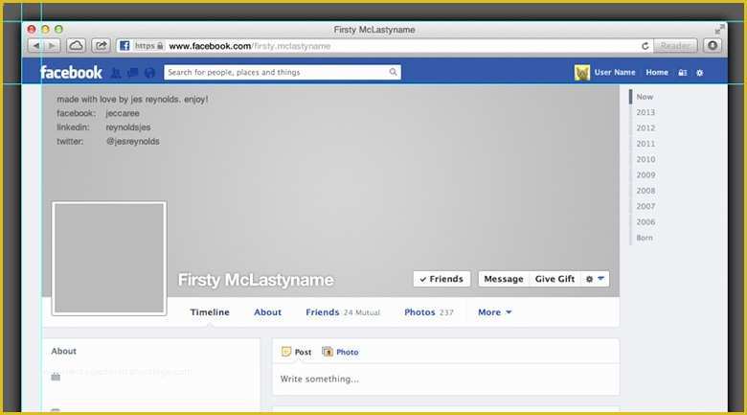The height and width of the screenshot is (415, 747).
Task: Click the browser back arrow button
Action: pyautogui.click(x=36, y=46)
